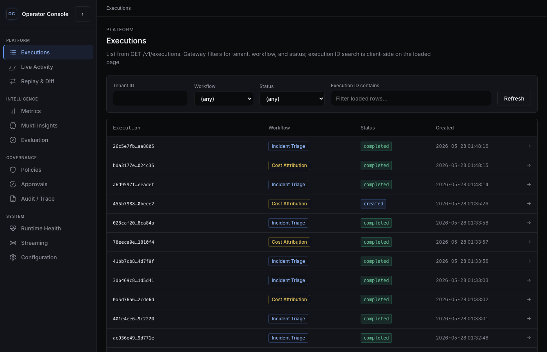Click the OC Operator Console logo
547x352 pixels.
[12, 14]
